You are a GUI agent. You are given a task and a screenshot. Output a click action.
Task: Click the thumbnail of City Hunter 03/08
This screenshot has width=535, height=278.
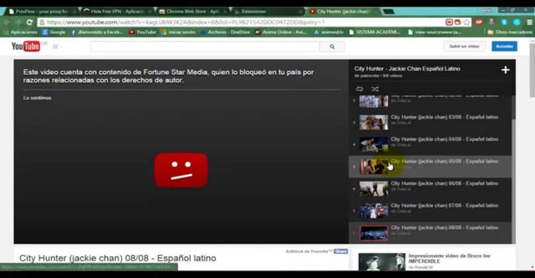coord(374,122)
